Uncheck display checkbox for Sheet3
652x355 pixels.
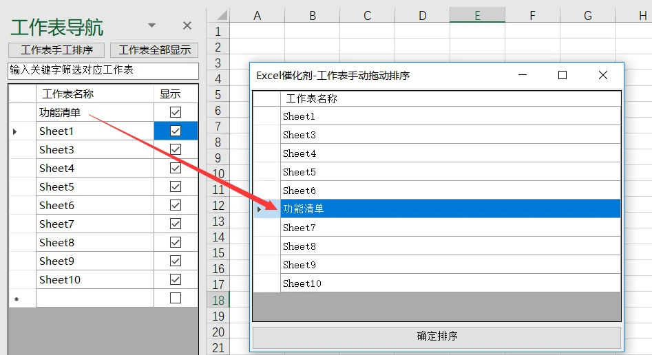pyautogui.click(x=176, y=150)
